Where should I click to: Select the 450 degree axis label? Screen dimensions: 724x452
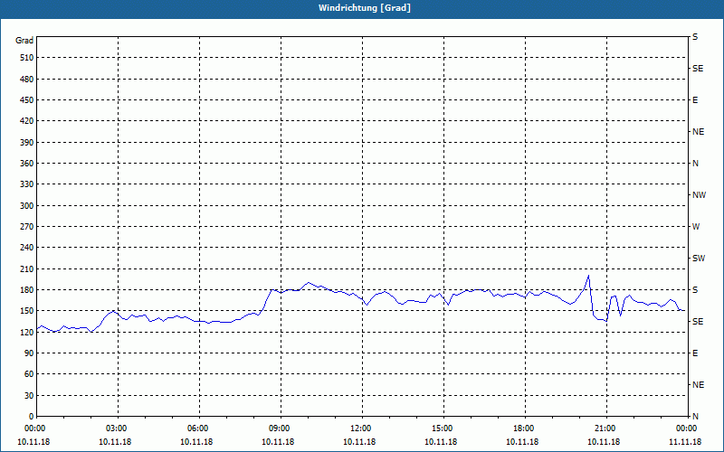(x=27, y=100)
